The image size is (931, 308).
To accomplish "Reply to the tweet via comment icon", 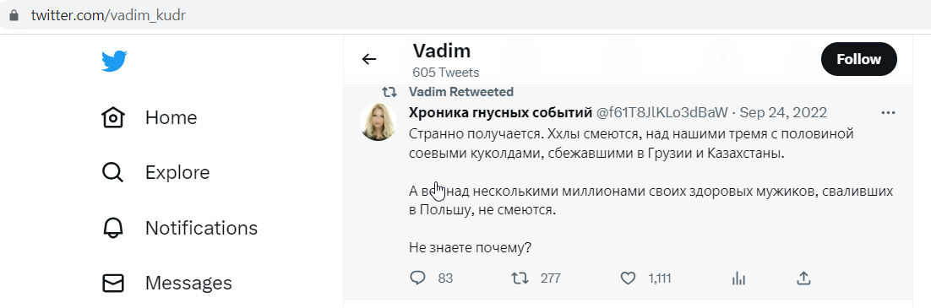I will [x=418, y=278].
